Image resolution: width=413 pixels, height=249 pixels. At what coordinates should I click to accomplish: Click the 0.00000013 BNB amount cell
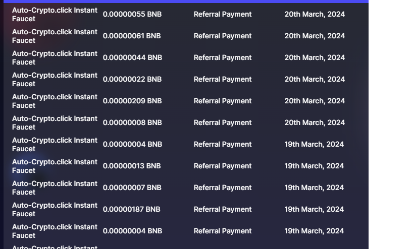tap(132, 166)
